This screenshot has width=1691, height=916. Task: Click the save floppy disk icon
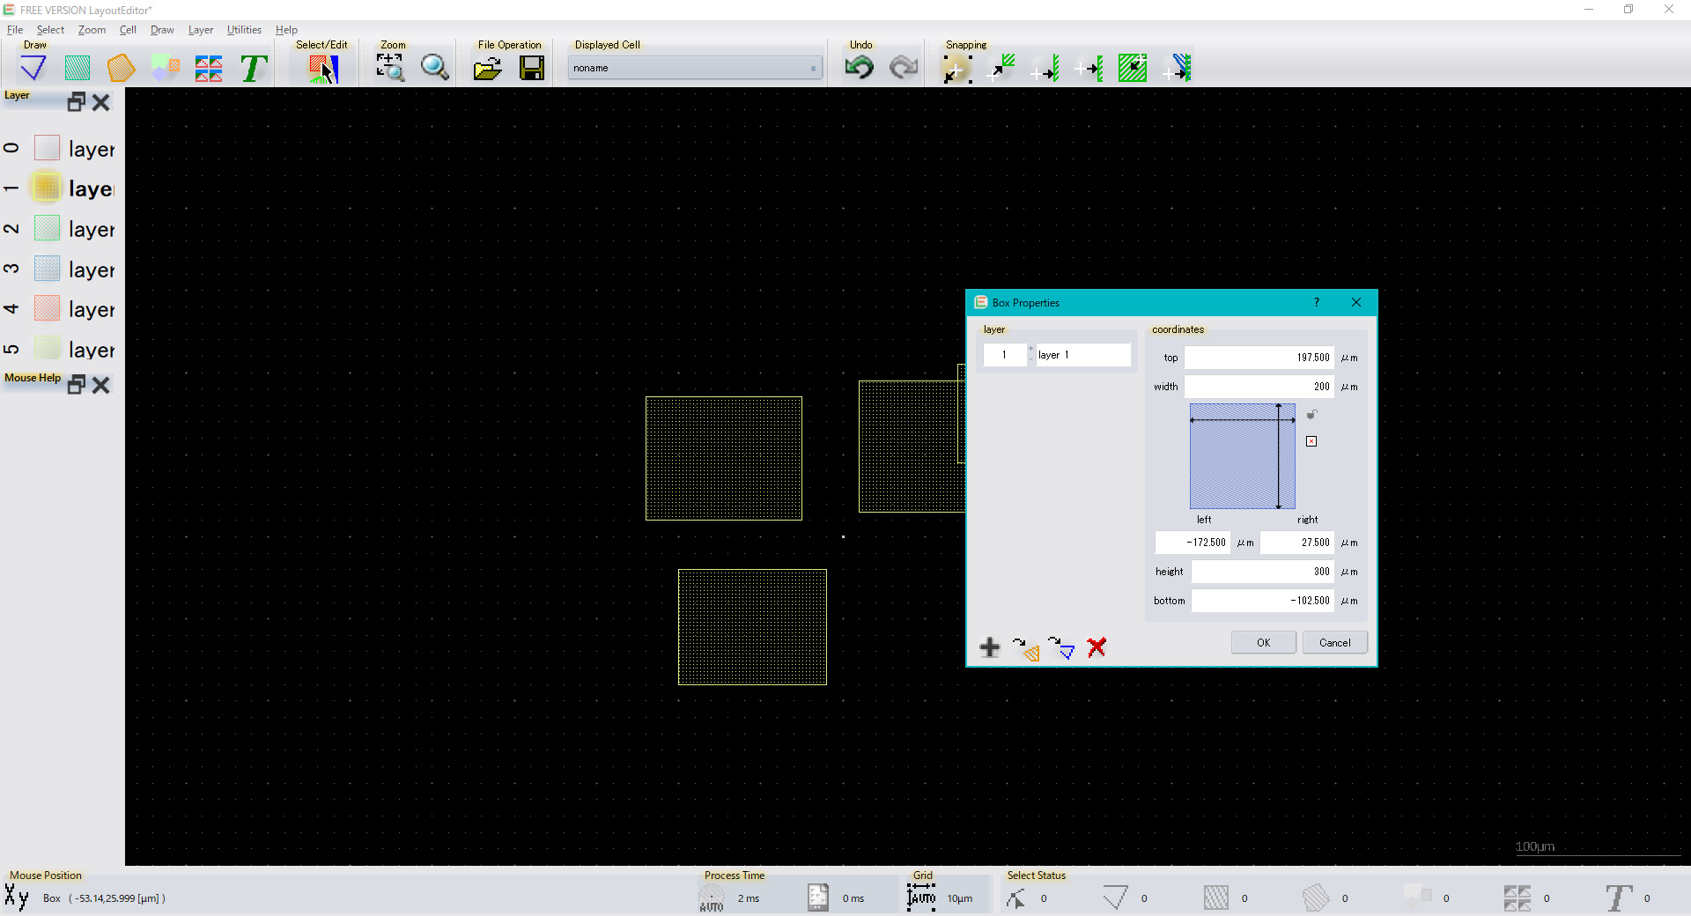[532, 68]
